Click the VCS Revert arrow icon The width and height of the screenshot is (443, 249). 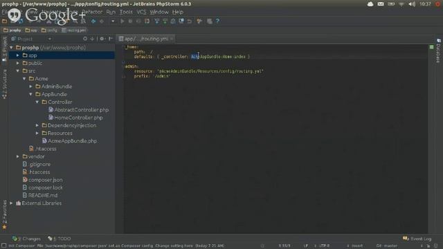[x=189, y=21]
